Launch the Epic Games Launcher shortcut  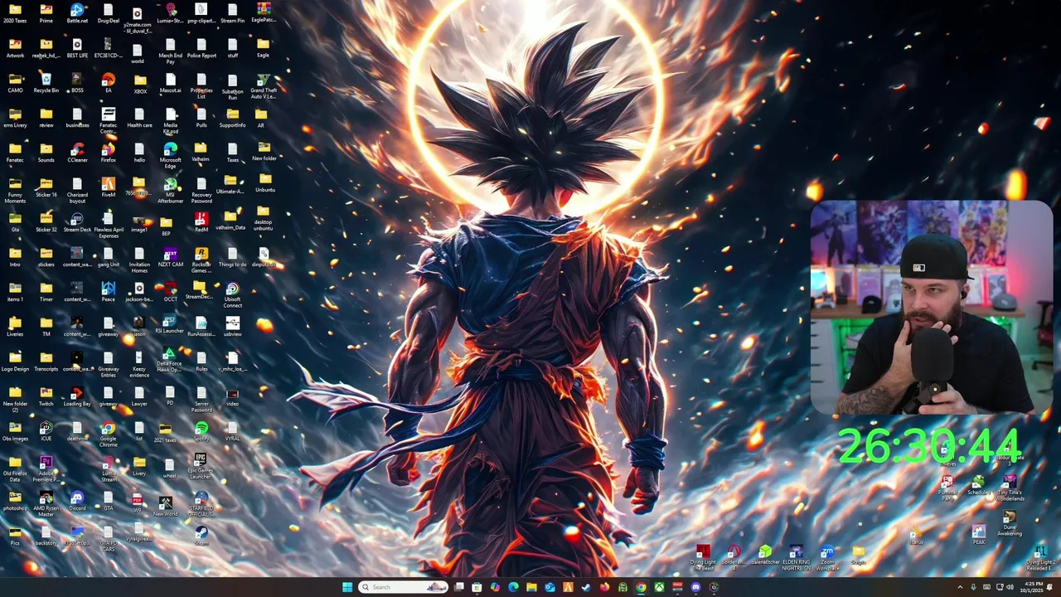click(201, 466)
